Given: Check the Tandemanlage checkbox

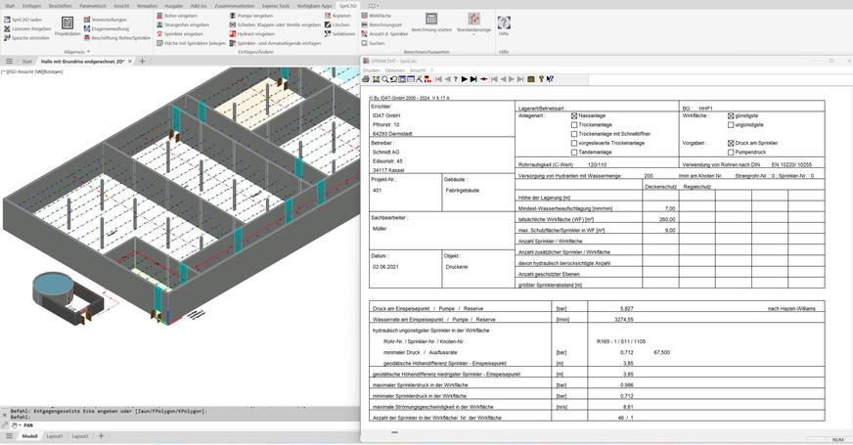Looking at the screenshot, I should pyautogui.click(x=574, y=153).
